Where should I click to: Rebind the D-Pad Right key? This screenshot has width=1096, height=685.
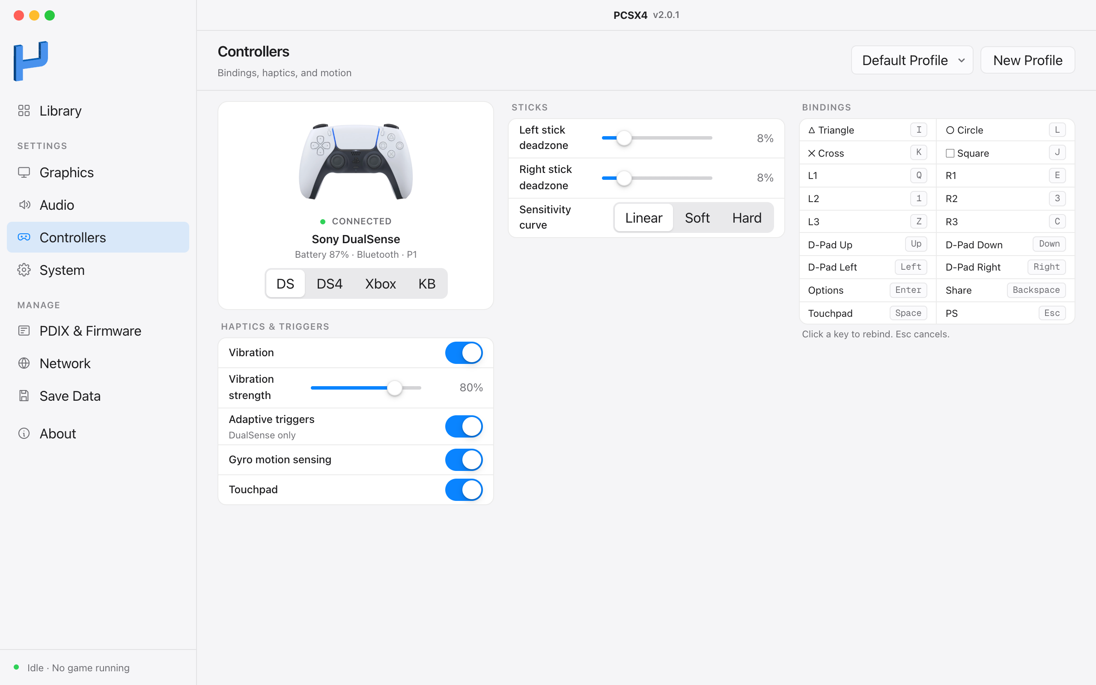point(1046,267)
